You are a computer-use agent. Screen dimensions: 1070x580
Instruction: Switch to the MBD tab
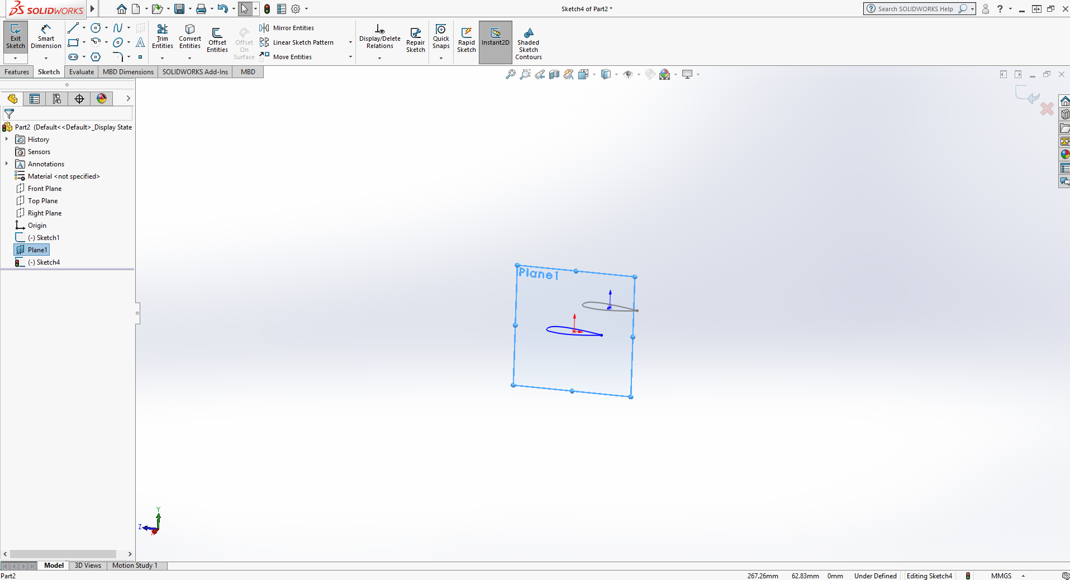pos(248,72)
